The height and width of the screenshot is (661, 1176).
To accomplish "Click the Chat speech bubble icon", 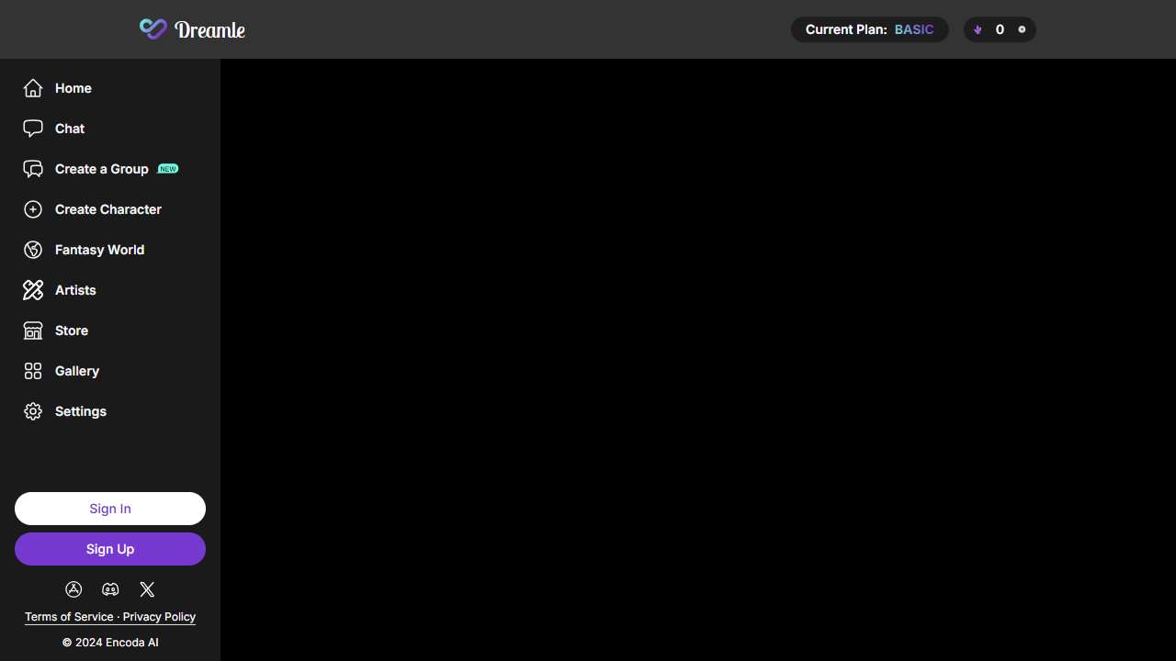I will (33, 129).
